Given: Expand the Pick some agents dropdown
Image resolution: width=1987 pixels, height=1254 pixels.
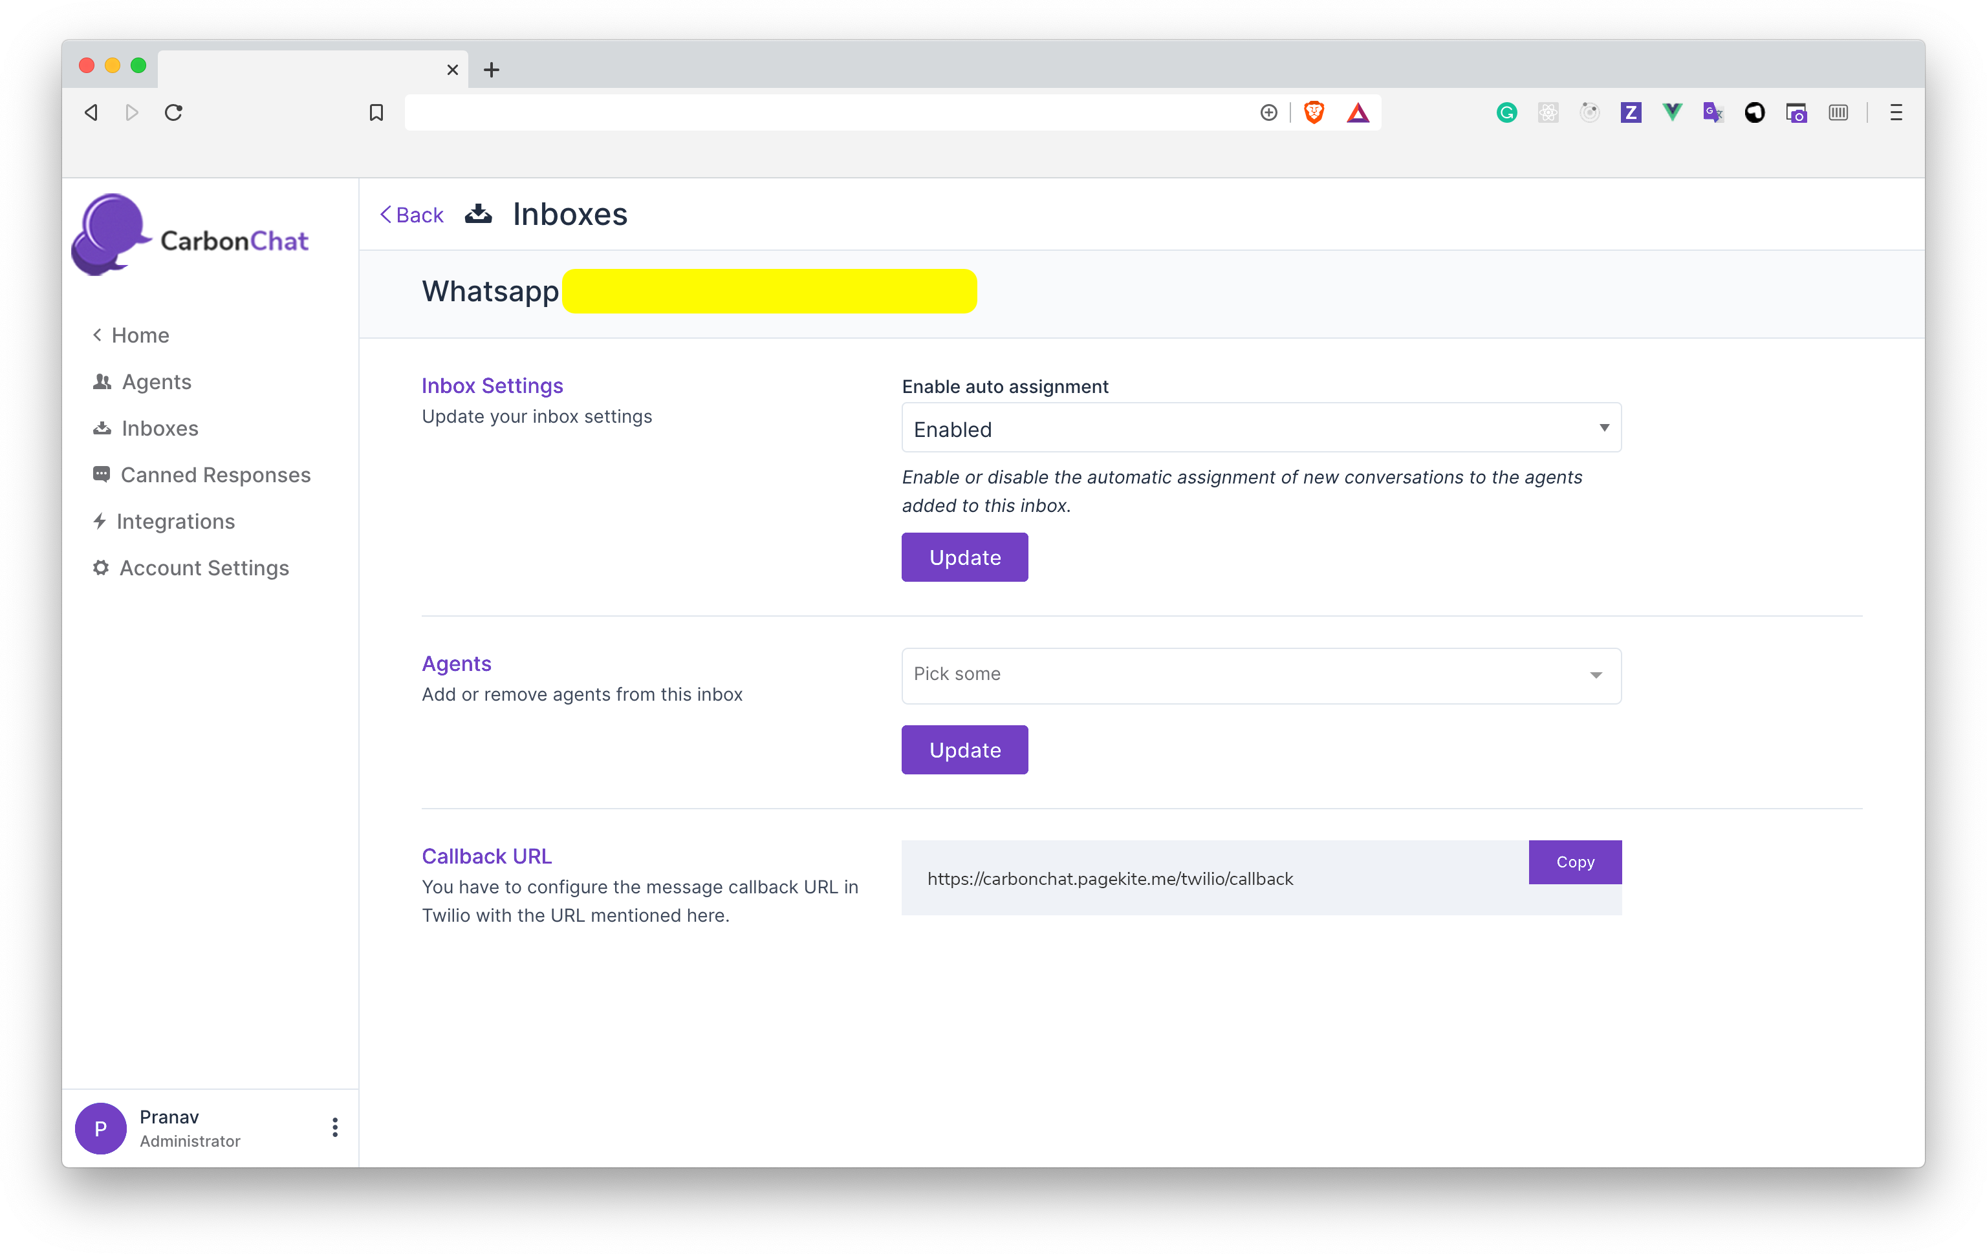Looking at the screenshot, I should point(1261,675).
